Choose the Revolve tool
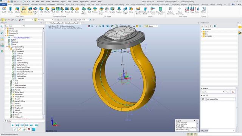This screenshot has height=136, width=242. pos(23,10)
